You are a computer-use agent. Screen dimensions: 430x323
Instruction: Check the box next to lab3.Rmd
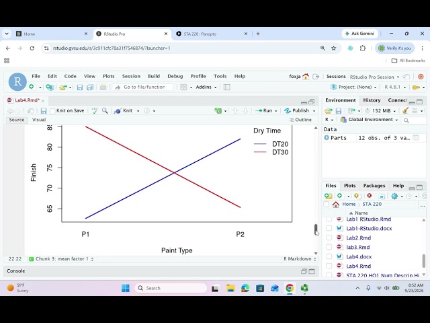click(x=329, y=247)
